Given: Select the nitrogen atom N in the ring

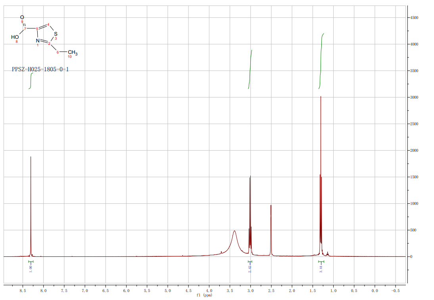Looking at the screenshot, I should pyautogui.click(x=37, y=40).
